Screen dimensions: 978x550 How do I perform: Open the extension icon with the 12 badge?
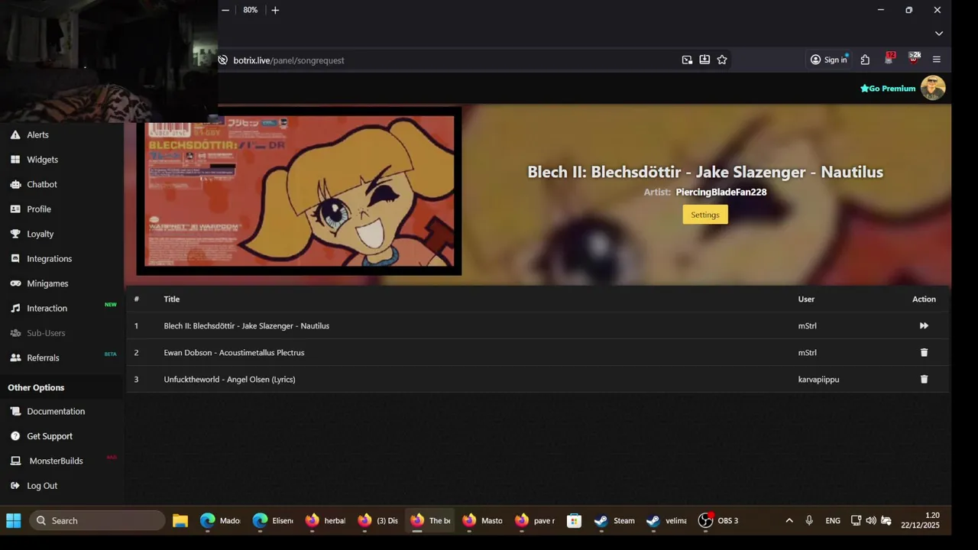point(889,59)
